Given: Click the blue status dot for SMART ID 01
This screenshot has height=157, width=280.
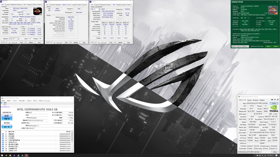Looking at the screenshot, I should (x=3, y=134).
